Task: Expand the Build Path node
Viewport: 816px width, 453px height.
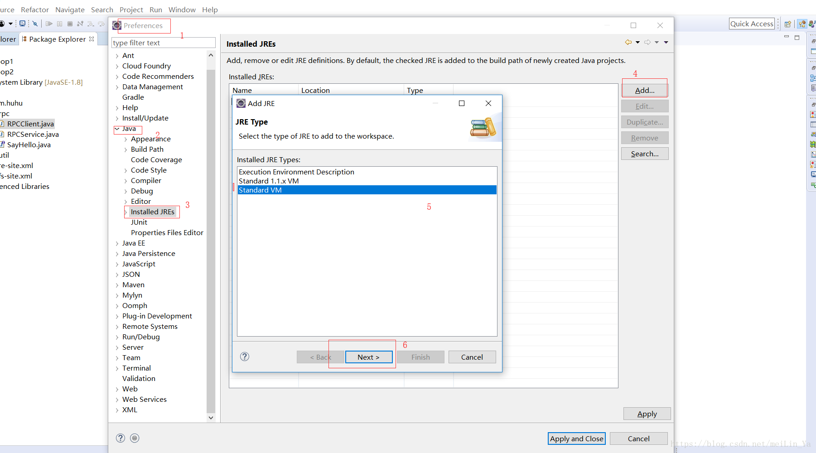Action: 126,149
